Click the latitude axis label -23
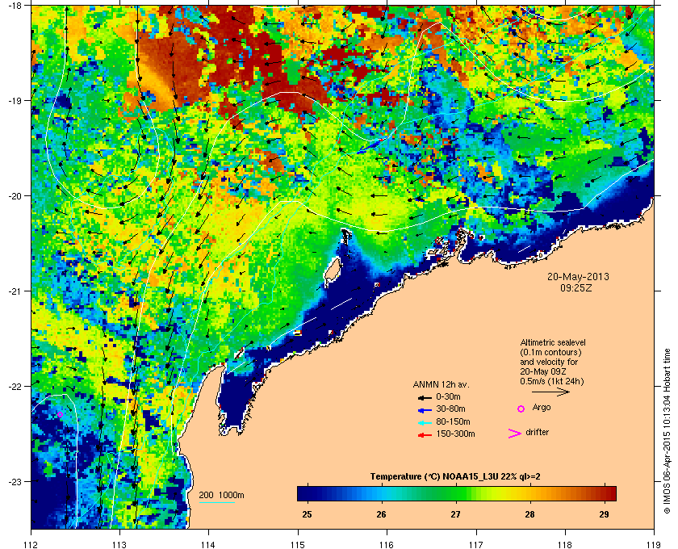Screen dimensions: 678x549 coord(15,481)
